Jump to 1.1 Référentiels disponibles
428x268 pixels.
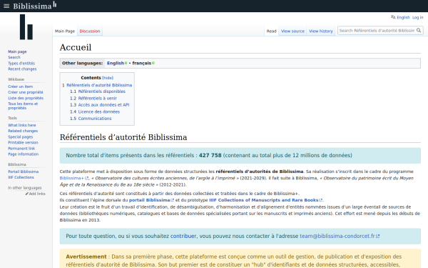101,91
